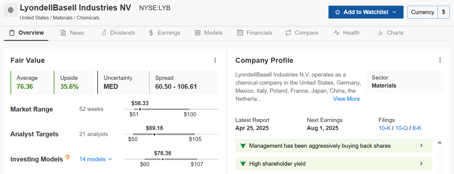Open Company Profile three-dot menu

pos(440,60)
